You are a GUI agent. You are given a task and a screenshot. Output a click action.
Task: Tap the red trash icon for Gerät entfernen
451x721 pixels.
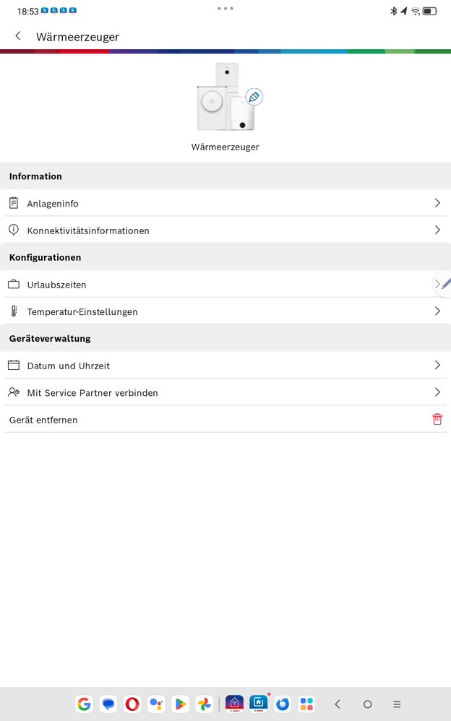(x=437, y=419)
